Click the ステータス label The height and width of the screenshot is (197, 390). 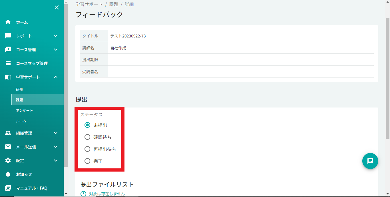tap(91, 115)
